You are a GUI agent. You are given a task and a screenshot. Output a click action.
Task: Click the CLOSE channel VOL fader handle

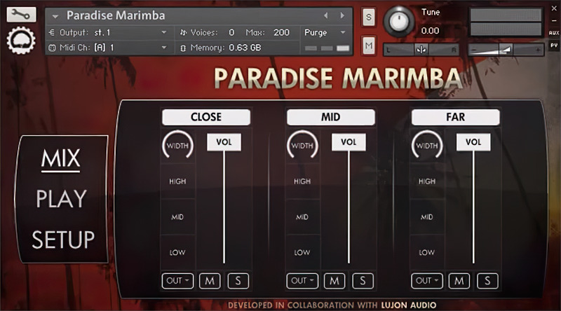[x=224, y=142]
